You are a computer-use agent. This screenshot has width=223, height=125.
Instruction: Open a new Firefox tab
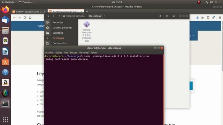[87, 11]
